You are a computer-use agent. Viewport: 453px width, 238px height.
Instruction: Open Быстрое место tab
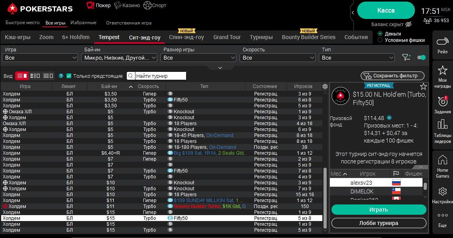pos(23,22)
